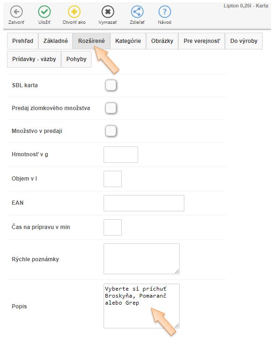Save the card with Uložiť icon
Image resolution: width=273 pixels, height=341 pixels.
(x=44, y=12)
